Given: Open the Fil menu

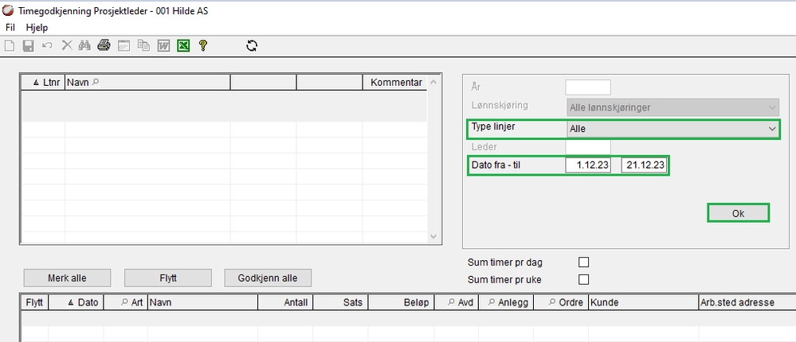Looking at the screenshot, I should (10, 27).
